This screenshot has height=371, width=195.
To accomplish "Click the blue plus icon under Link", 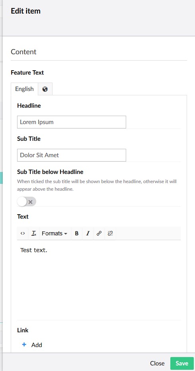I will point(24,345).
